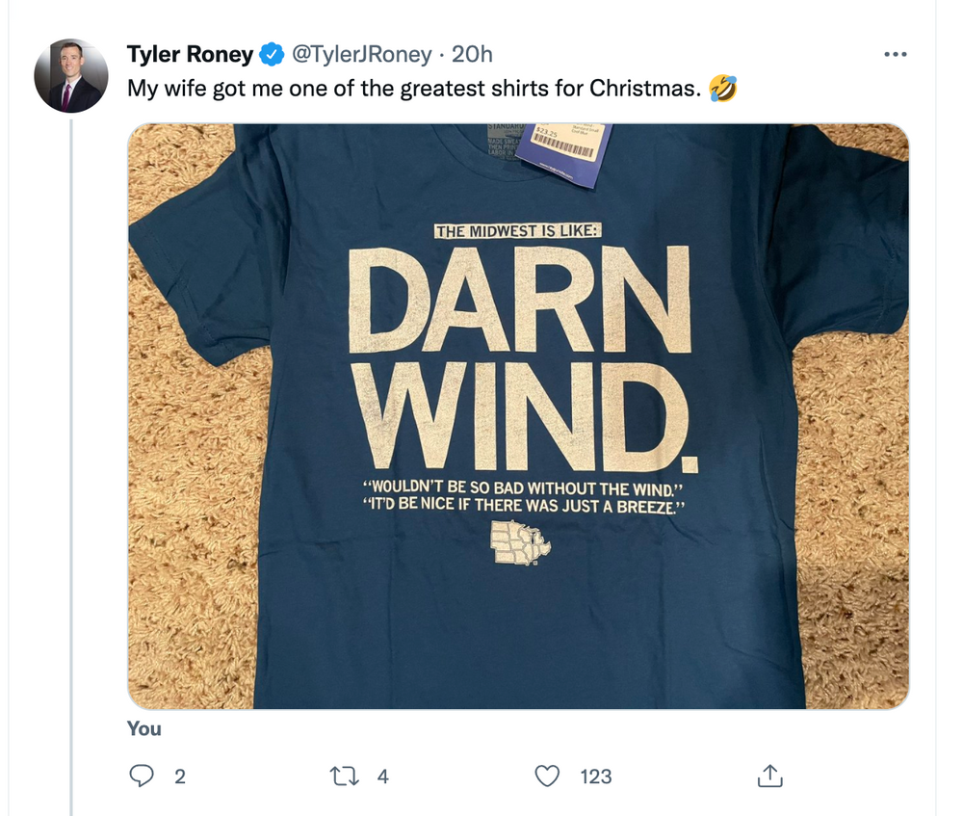Viewport: 963px width, 816px height.
Task: Click "THE MIDWEST IS LIKE:" shirt caption
Action: pyautogui.click(x=518, y=231)
